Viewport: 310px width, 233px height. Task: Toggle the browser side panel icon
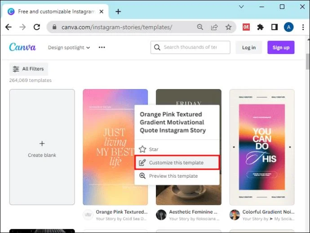(x=275, y=27)
